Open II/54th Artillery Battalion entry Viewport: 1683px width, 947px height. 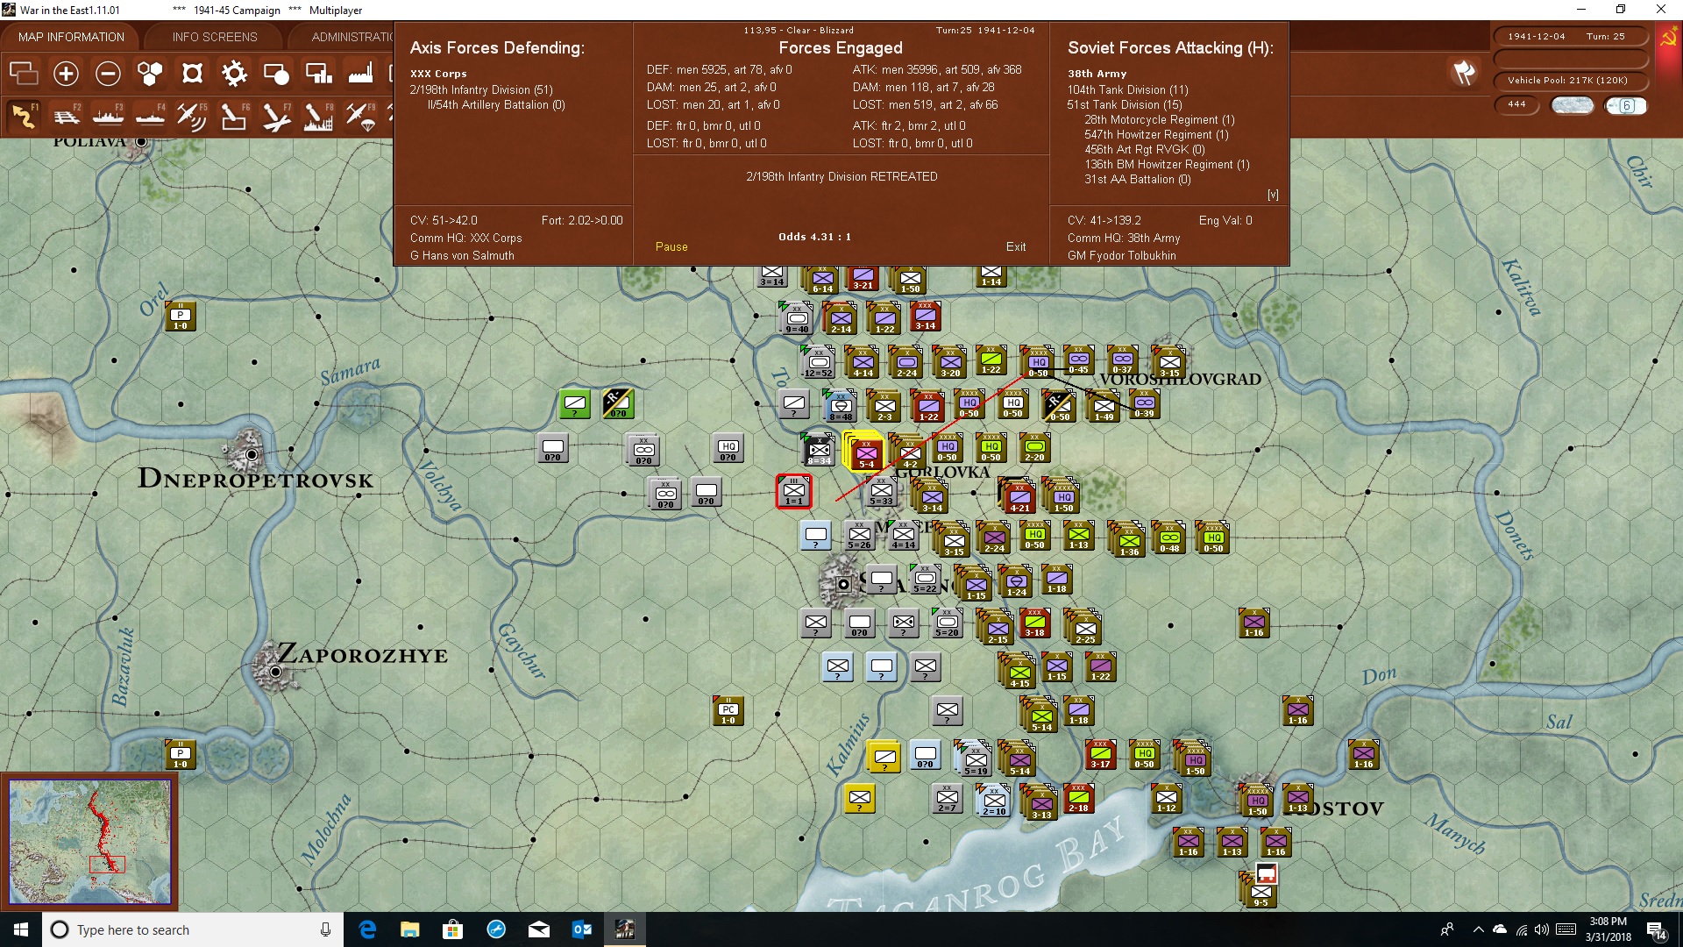click(496, 104)
